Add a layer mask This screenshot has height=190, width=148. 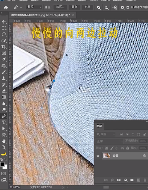119,180
